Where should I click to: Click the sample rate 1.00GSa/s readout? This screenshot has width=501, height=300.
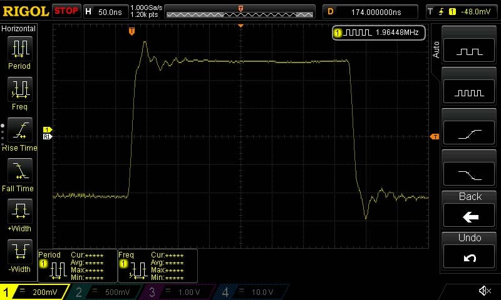pos(147,7)
